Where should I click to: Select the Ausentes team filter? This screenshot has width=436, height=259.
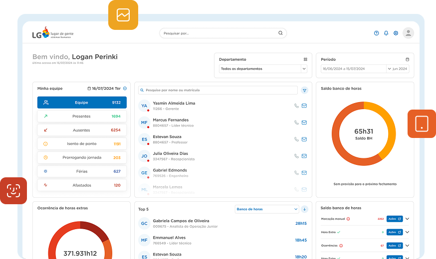tap(82, 130)
